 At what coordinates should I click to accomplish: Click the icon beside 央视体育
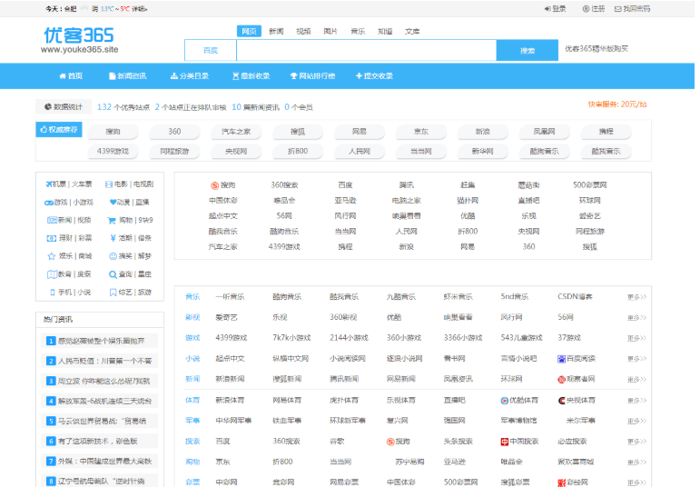(562, 401)
